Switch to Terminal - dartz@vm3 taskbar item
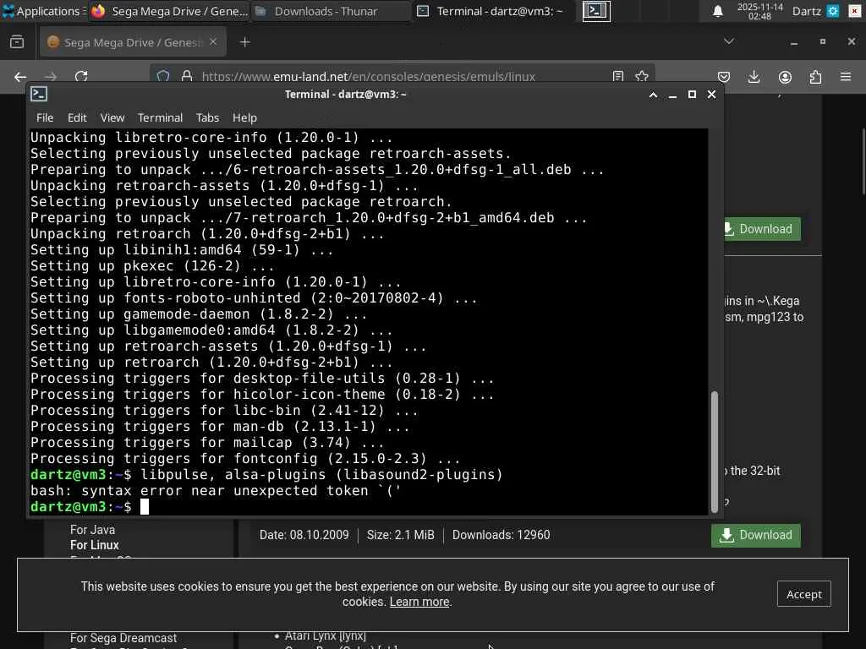 point(493,11)
